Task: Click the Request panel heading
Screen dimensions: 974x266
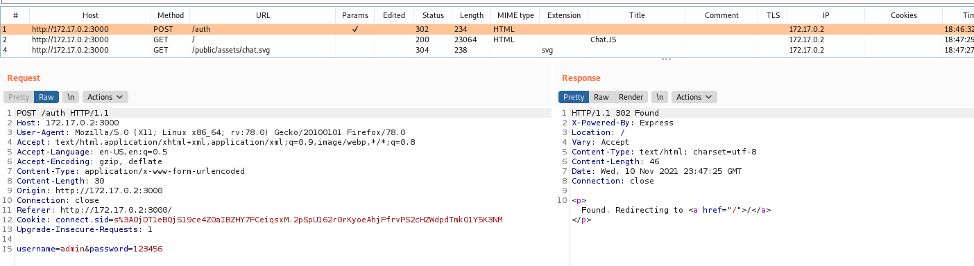Action: [x=24, y=78]
